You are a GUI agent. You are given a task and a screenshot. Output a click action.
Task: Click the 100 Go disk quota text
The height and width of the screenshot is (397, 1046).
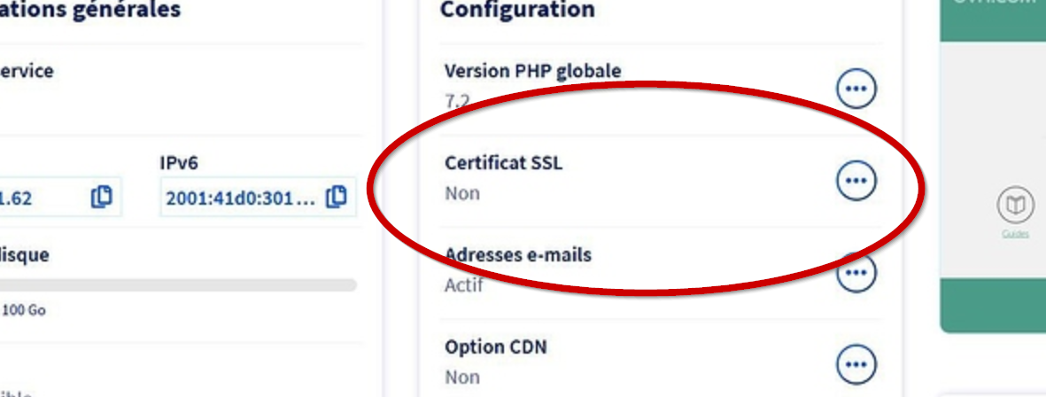click(24, 310)
